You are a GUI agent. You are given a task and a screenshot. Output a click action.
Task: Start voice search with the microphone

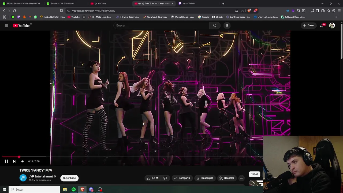[x=227, y=25]
